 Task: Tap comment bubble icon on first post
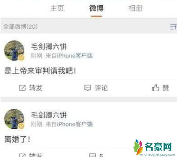88,88
